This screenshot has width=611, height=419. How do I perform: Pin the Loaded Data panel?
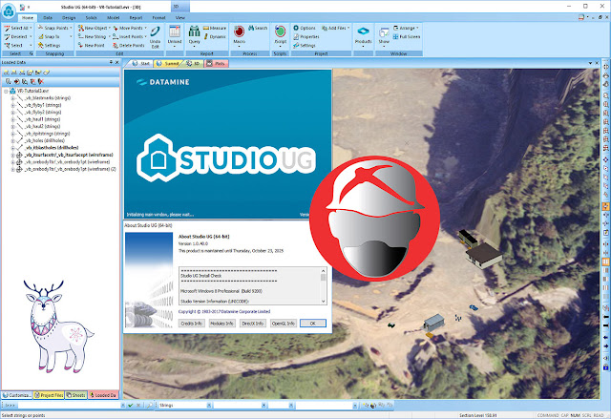pyautogui.click(x=111, y=62)
